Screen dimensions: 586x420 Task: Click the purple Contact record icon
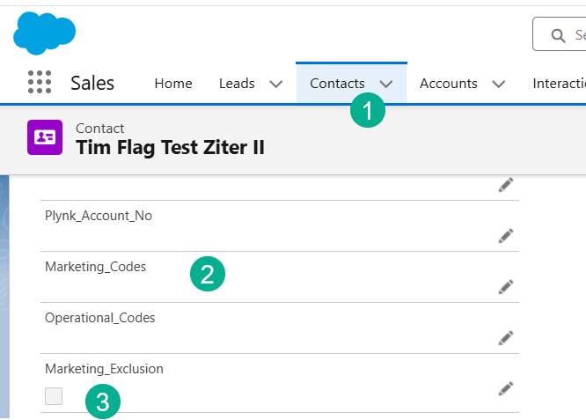pos(44,137)
